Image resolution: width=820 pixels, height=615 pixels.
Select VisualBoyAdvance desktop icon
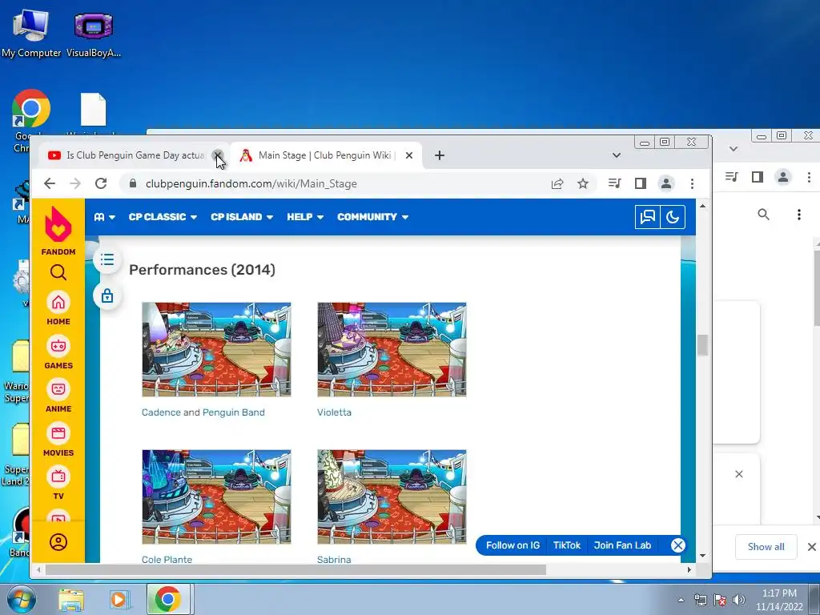[x=94, y=34]
